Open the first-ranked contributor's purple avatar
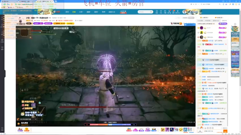This screenshot has width=241, height=135. (202, 28)
